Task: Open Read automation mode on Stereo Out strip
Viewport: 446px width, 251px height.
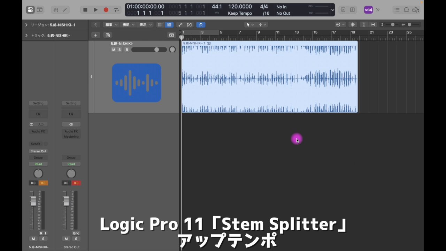Action: click(x=71, y=164)
